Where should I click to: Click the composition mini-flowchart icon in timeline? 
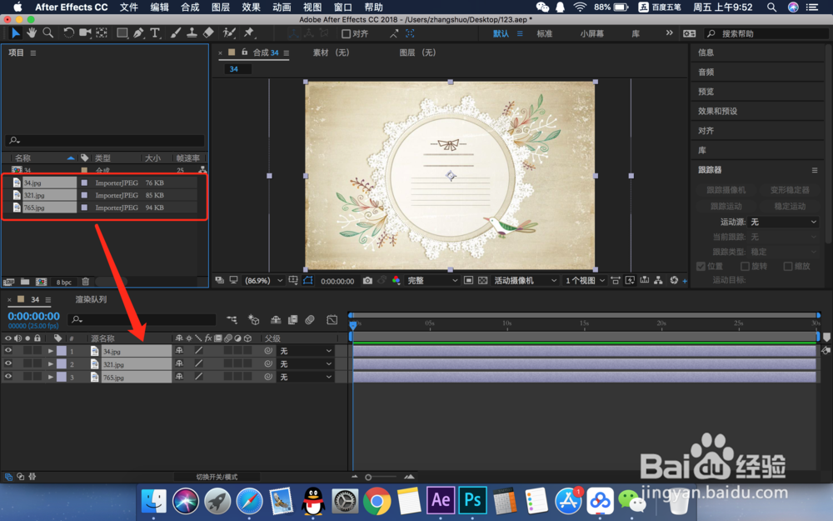[232, 319]
